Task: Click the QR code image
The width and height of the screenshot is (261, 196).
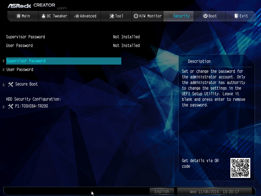Action: click(240, 168)
